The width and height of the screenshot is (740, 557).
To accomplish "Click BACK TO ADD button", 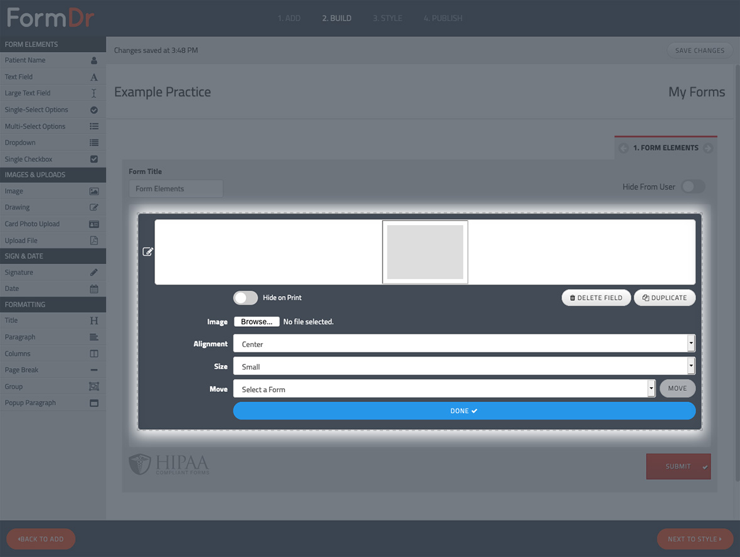I will click(41, 539).
